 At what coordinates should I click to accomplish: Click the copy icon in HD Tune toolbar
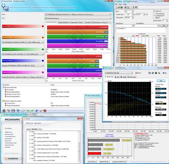(150, 73)
